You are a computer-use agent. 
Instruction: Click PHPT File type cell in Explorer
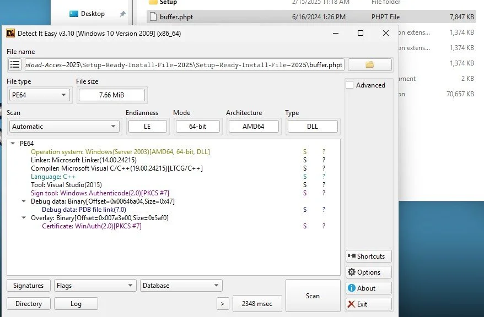point(385,17)
